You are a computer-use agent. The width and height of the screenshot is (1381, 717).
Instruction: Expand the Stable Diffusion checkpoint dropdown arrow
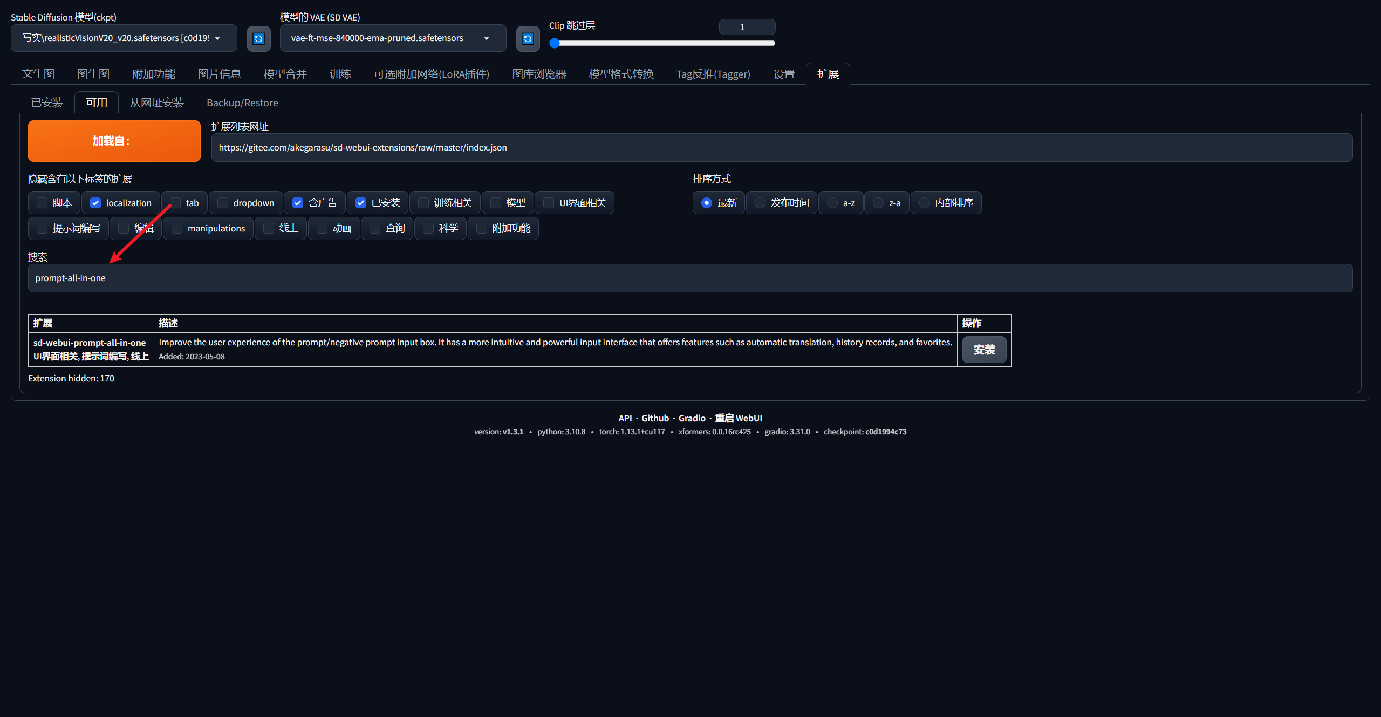click(x=217, y=38)
